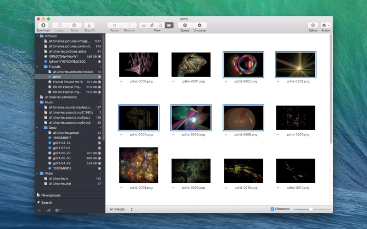Click the Delete trash icon
The width and height of the screenshot is (367, 229).
(x=312, y=26)
